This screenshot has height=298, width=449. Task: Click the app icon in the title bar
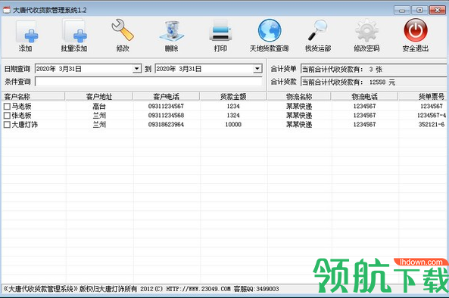coord(7,10)
